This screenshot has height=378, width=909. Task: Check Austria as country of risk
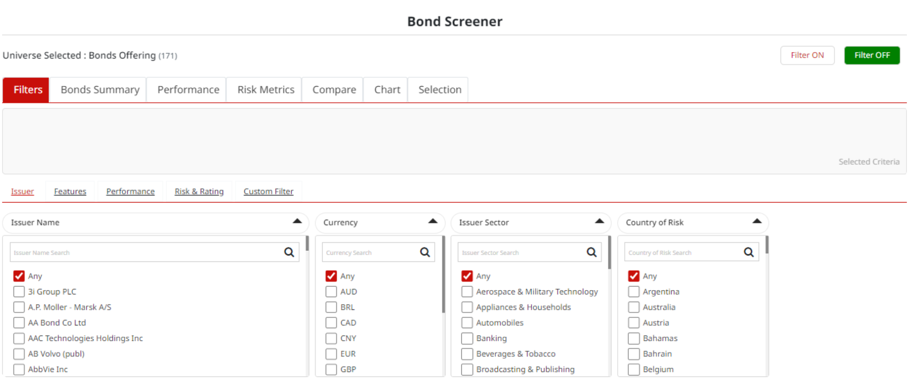pyautogui.click(x=634, y=323)
